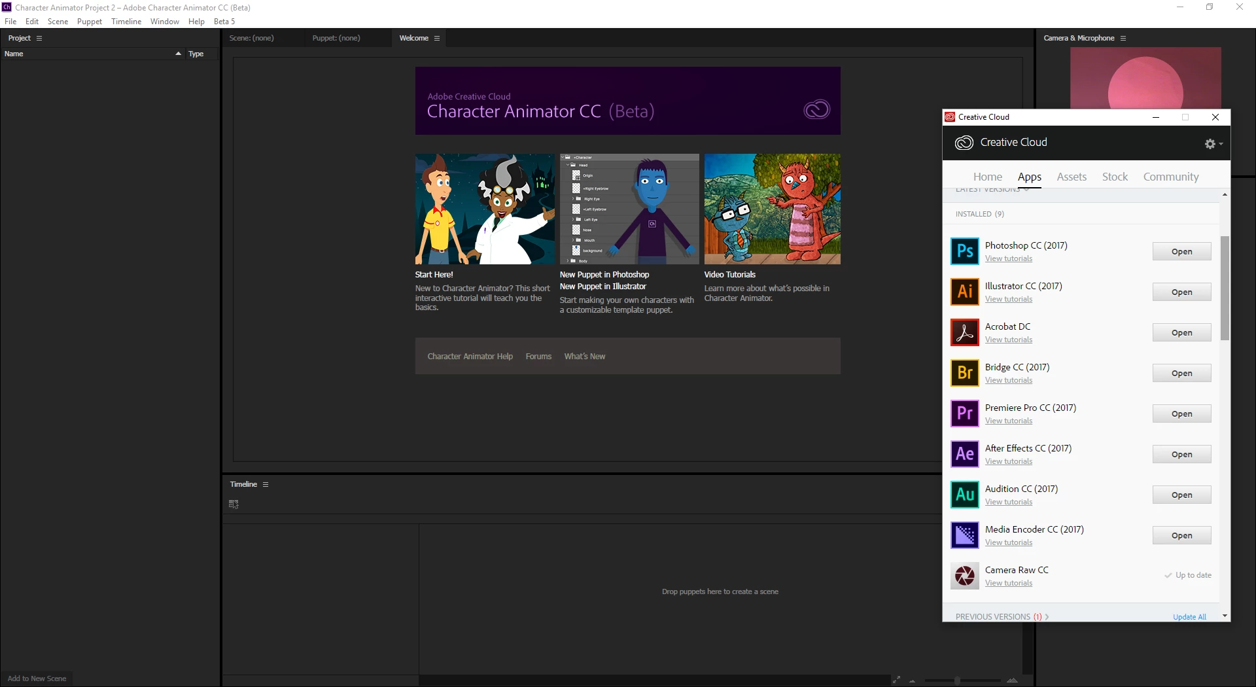Open the Edit menu
The width and height of the screenshot is (1256, 687).
[x=32, y=22]
